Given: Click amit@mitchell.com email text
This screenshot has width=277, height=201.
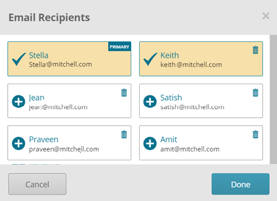Looking at the screenshot, I should 190,149.
